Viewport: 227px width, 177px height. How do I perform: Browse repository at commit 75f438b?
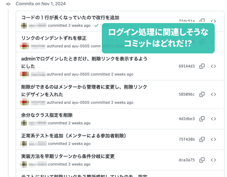[x=213, y=139]
